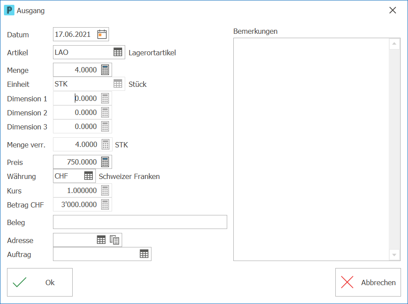The image size is (408, 304).
Task: Open the calculator for Menge verr.
Action: coord(106,144)
